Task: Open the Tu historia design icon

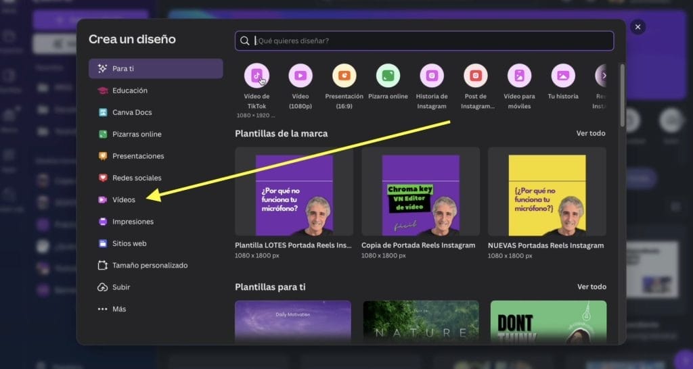Action: click(563, 76)
